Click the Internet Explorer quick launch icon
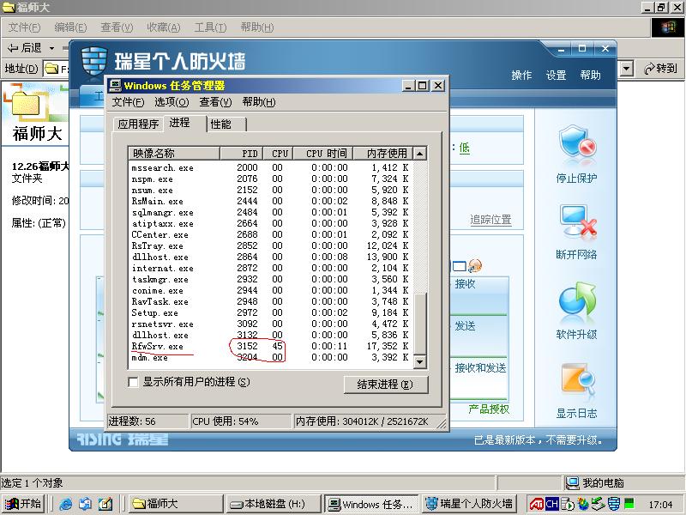This screenshot has width=686, height=515. point(65,504)
